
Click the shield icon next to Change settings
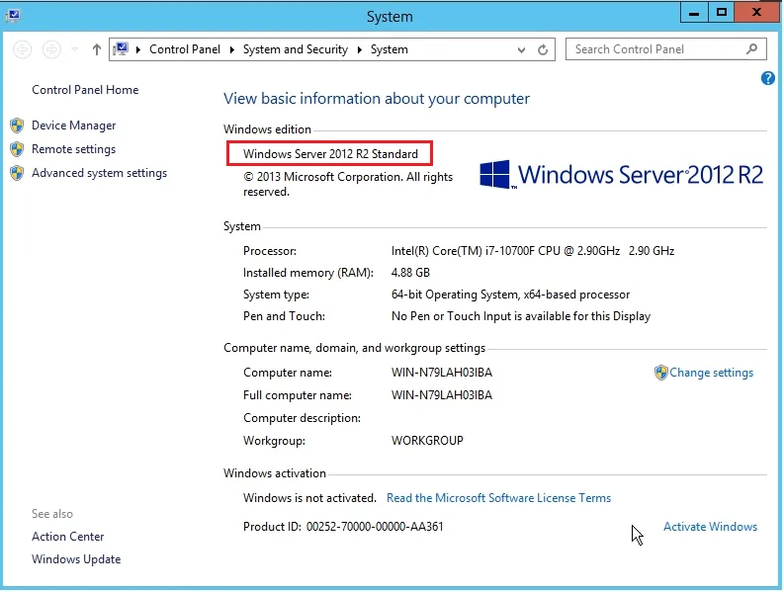tap(661, 373)
